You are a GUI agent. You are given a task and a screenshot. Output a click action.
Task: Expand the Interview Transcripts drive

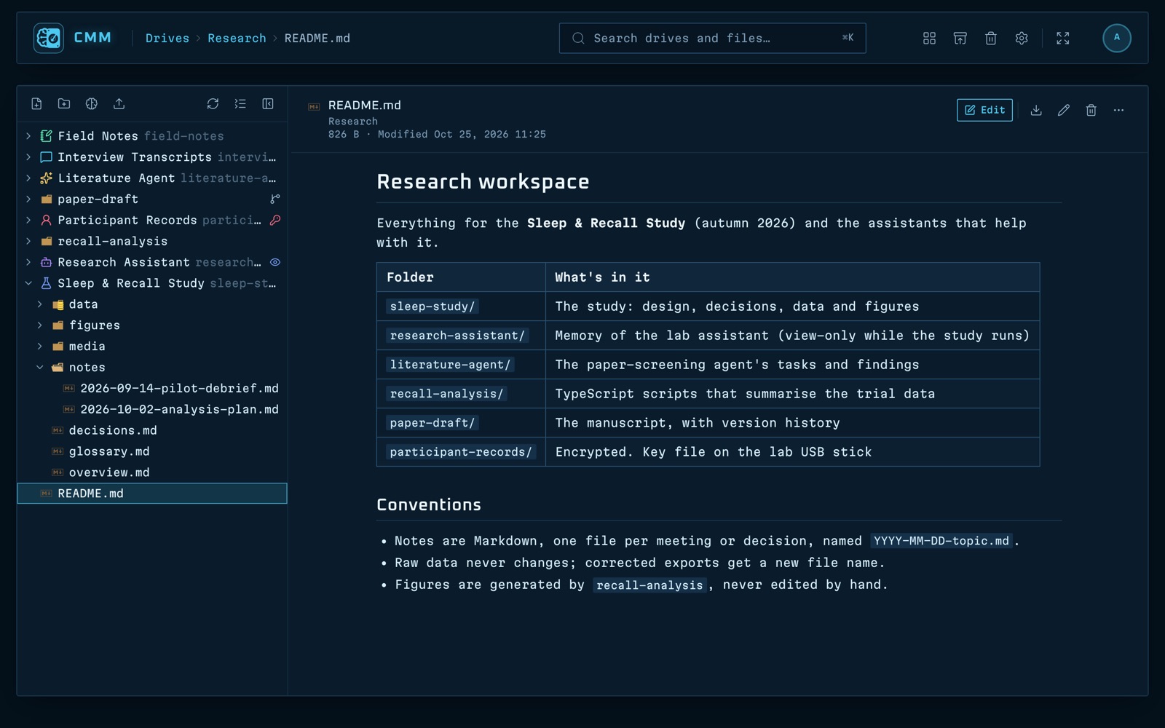point(28,157)
